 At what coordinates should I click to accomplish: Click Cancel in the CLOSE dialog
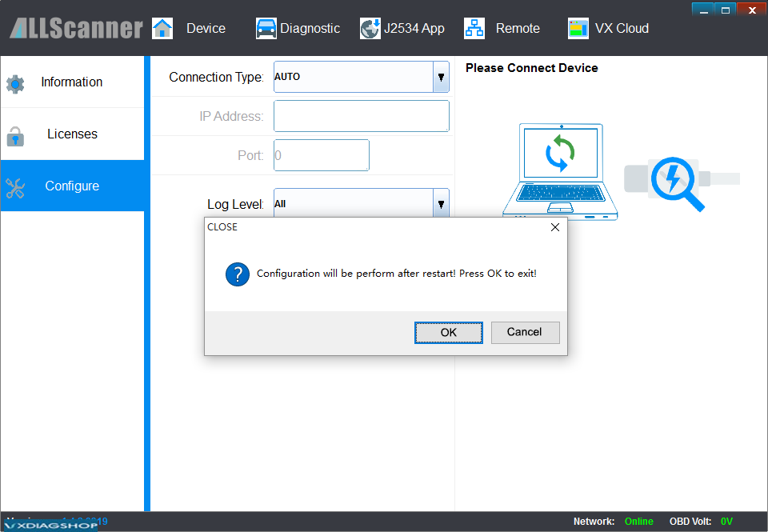[x=525, y=332]
